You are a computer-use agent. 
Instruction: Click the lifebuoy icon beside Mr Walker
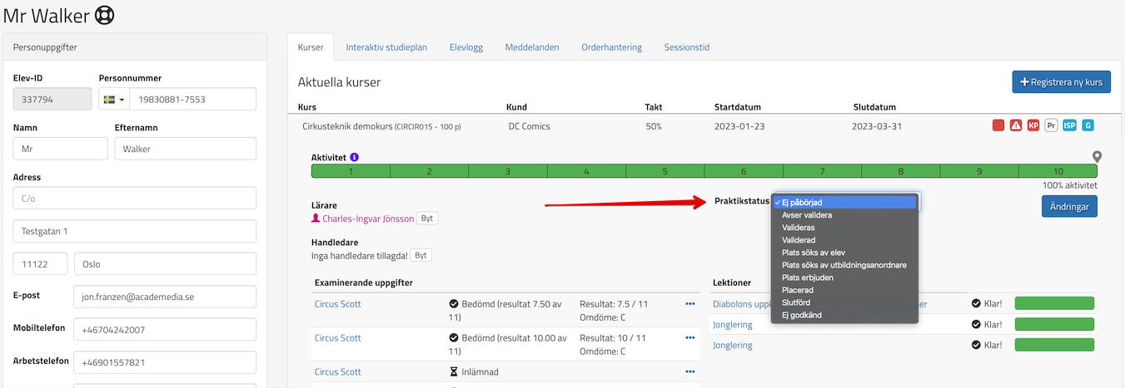103,15
